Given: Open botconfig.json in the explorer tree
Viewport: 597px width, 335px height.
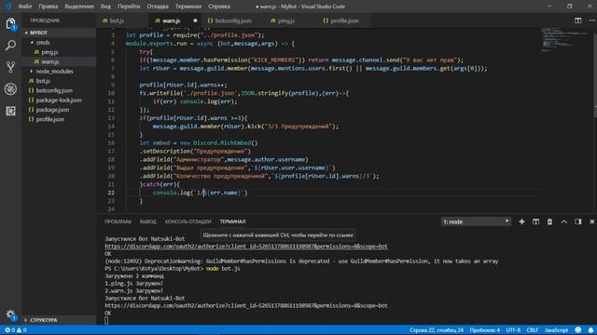Looking at the screenshot, I should point(54,90).
